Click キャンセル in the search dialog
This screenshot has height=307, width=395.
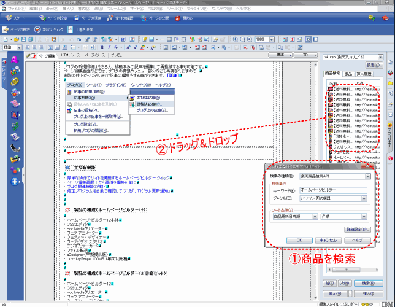pyautogui.click(x=328, y=241)
